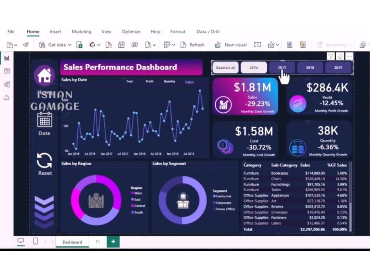Expand the Data hub dropdown arrow
The image size is (370, 277).
(99, 45)
